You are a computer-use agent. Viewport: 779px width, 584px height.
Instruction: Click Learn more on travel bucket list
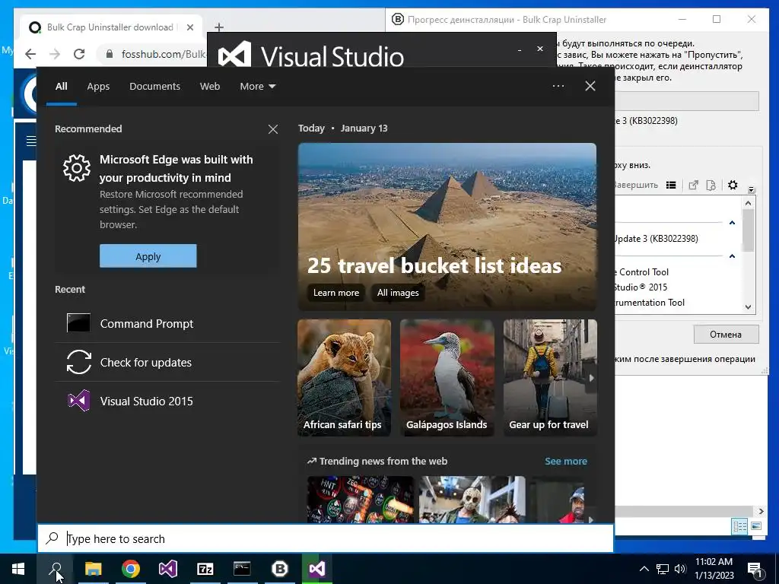(x=336, y=293)
